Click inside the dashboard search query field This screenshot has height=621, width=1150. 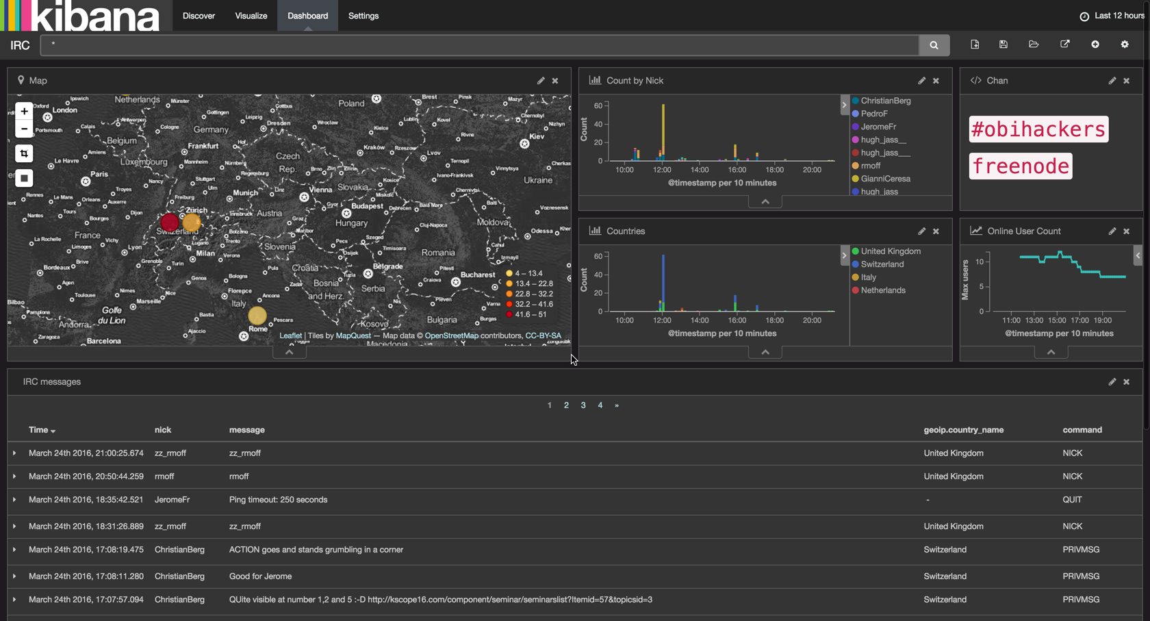pos(479,45)
